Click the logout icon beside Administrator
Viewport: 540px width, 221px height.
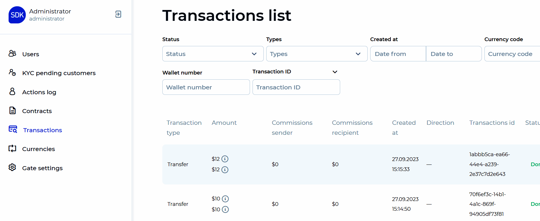[x=118, y=14]
